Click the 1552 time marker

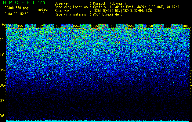tap(40, 26)
